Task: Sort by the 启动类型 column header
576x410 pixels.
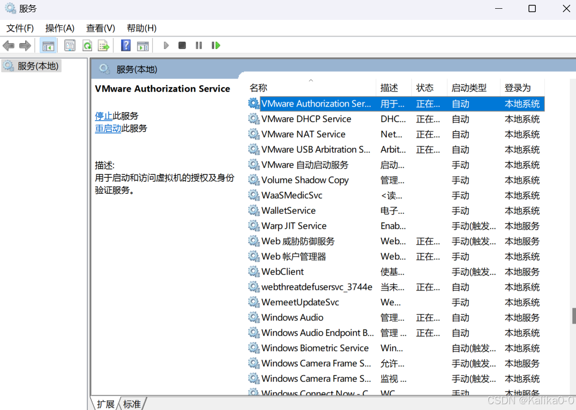Action: [473, 87]
